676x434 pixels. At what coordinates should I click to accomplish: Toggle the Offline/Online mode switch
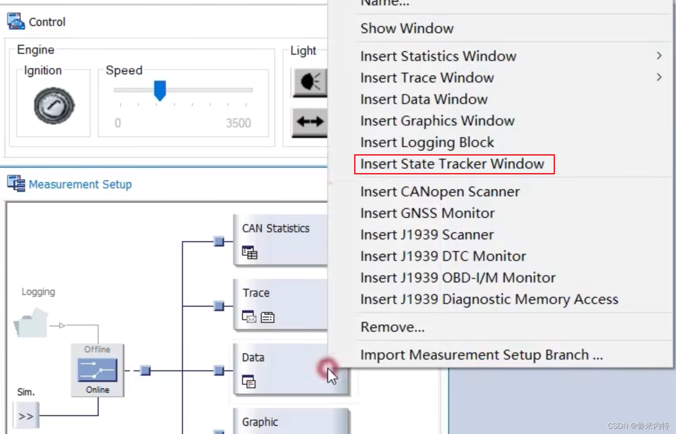point(97,370)
